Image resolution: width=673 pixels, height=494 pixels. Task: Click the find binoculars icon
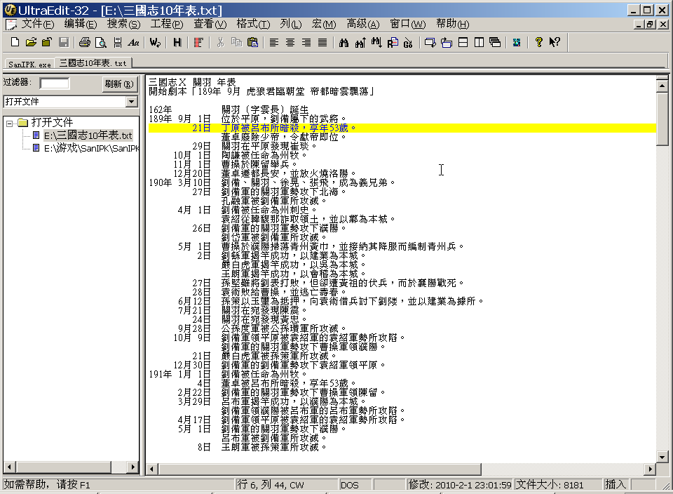[x=344, y=42]
